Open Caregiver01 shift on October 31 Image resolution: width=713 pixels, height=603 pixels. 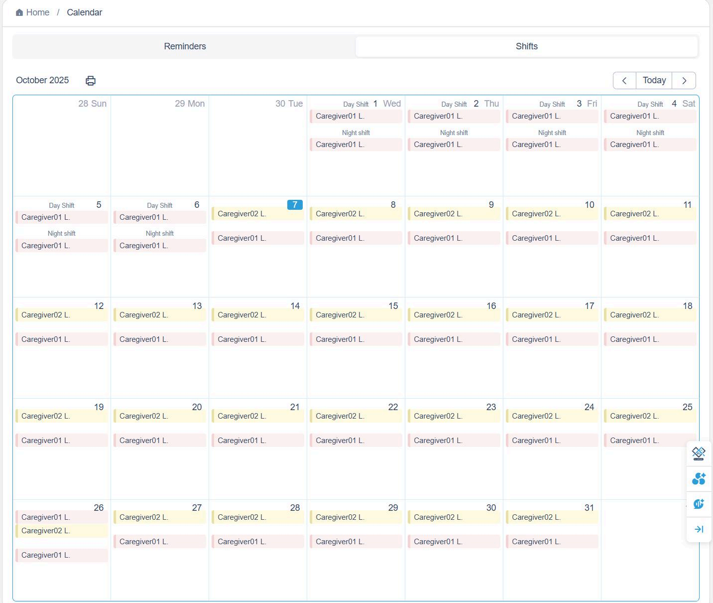[x=552, y=542]
